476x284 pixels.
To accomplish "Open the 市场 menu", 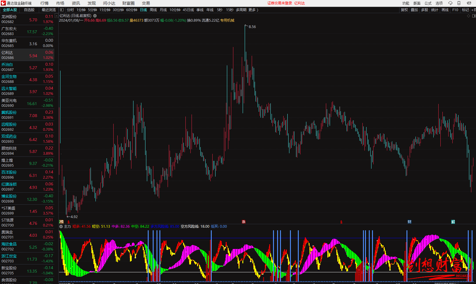I will [60, 3].
